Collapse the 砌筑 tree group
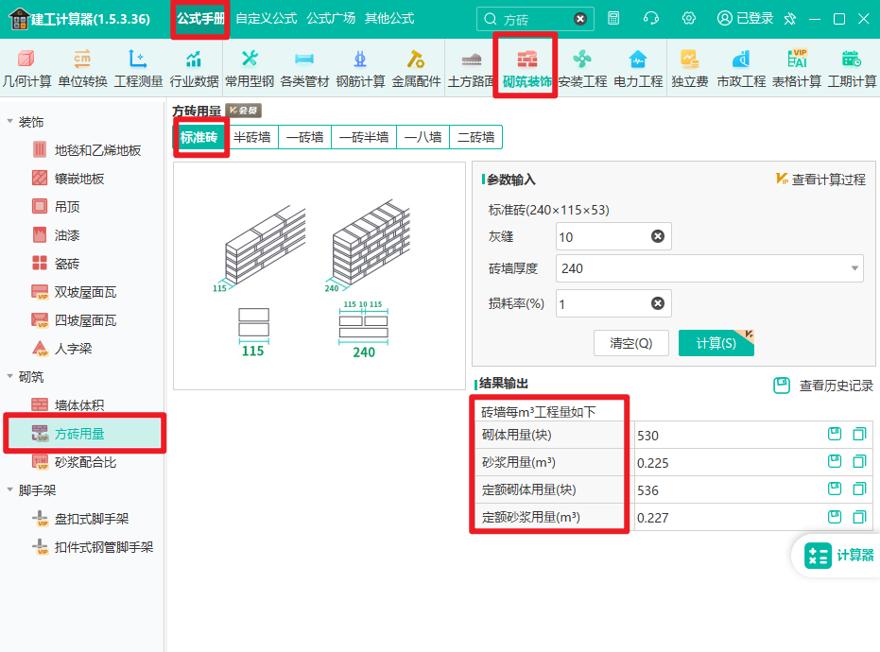Image resolution: width=880 pixels, height=652 pixels. pos(9,376)
